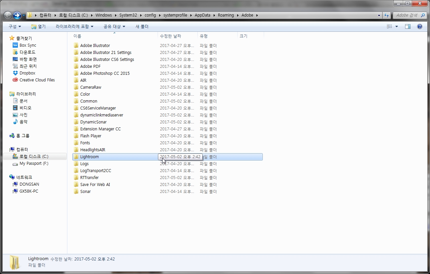The height and width of the screenshot is (274, 430).
Task: Select 바탕 화면 in favorites
Action: point(28,59)
